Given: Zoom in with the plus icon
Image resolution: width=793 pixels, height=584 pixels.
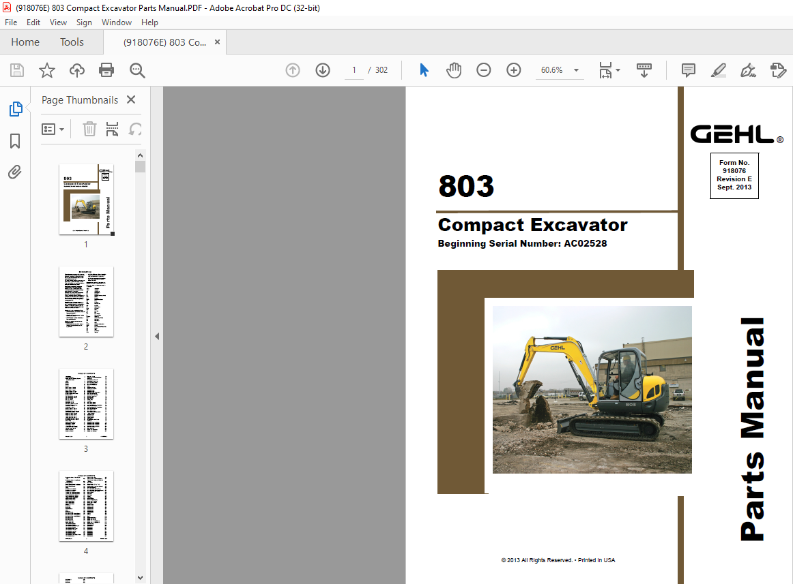Looking at the screenshot, I should click(513, 70).
